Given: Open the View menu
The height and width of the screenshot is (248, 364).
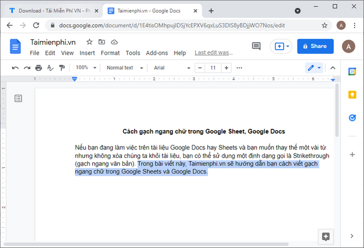Looking at the screenshot, I should [x=68, y=53].
